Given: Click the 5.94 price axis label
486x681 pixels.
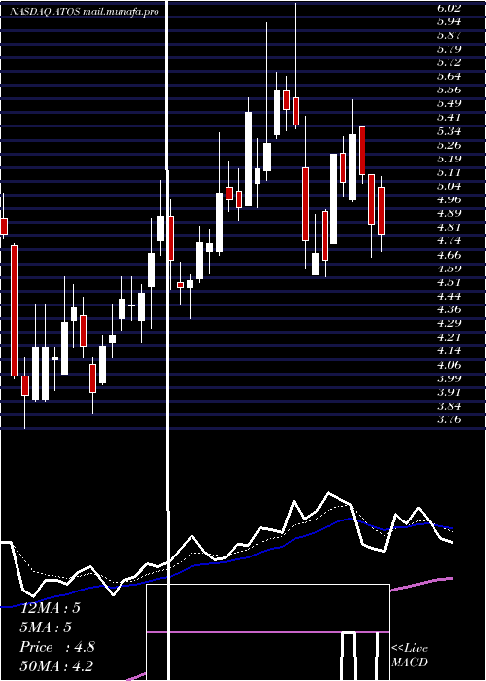Looking at the screenshot, I should point(449,21).
